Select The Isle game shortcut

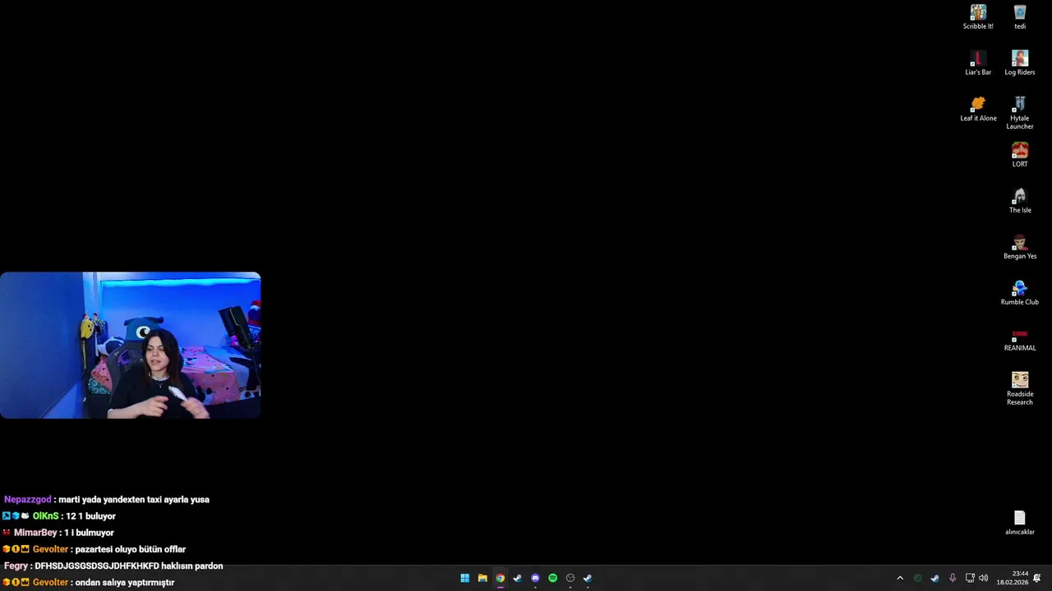tap(1020, 200)
